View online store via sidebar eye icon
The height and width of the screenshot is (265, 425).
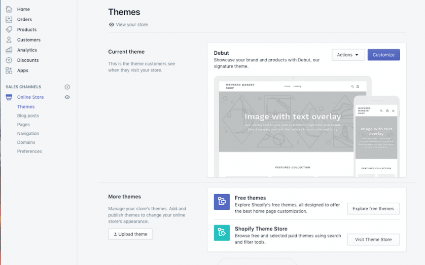[x=67, y=97]
